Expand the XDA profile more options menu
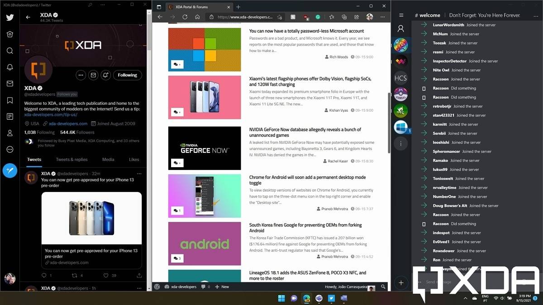 (81, 75)
